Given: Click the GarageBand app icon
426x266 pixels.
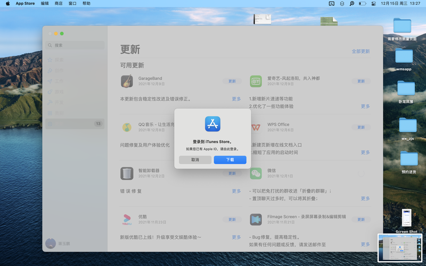Looking at the screenshot, I should 127,81.
